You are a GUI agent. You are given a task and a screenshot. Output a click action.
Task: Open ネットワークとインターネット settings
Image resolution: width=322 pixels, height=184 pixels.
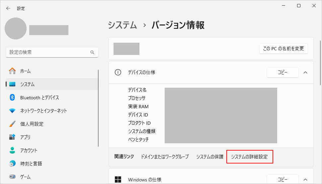click(x=52, y=111)
